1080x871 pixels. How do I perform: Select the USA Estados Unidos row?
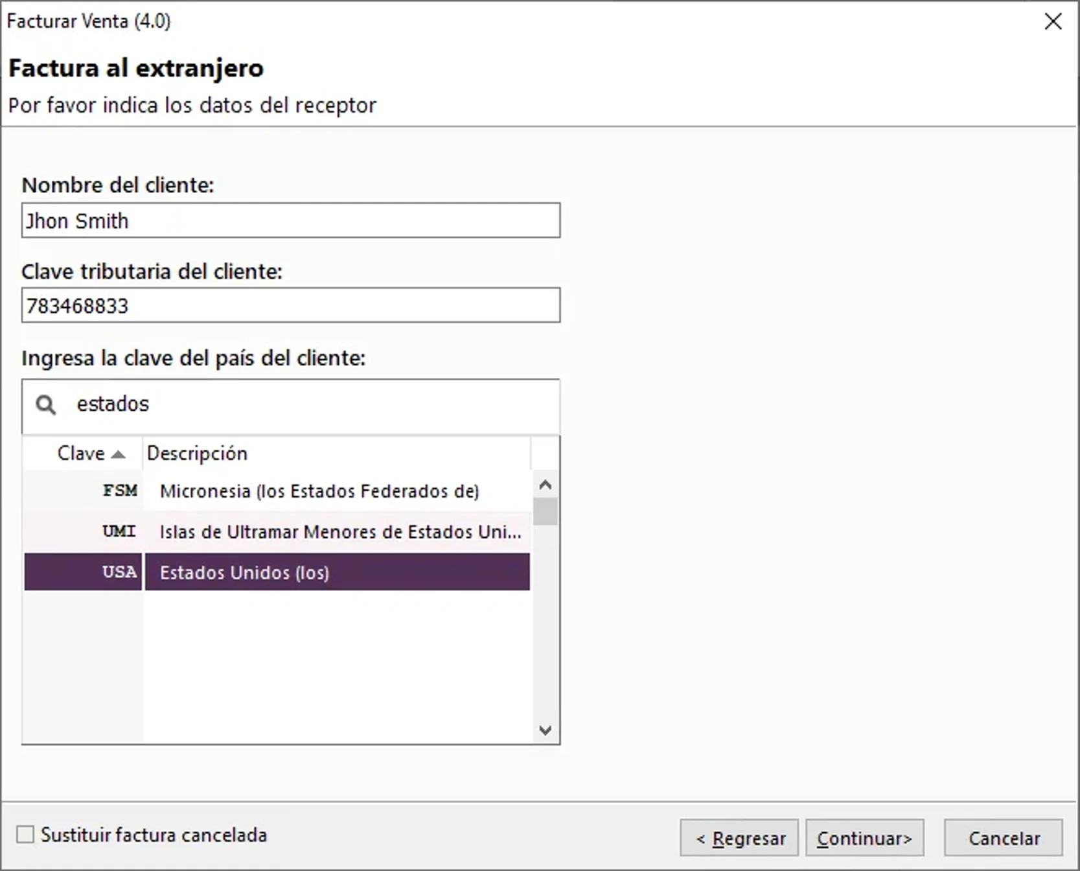click(277, 572)
